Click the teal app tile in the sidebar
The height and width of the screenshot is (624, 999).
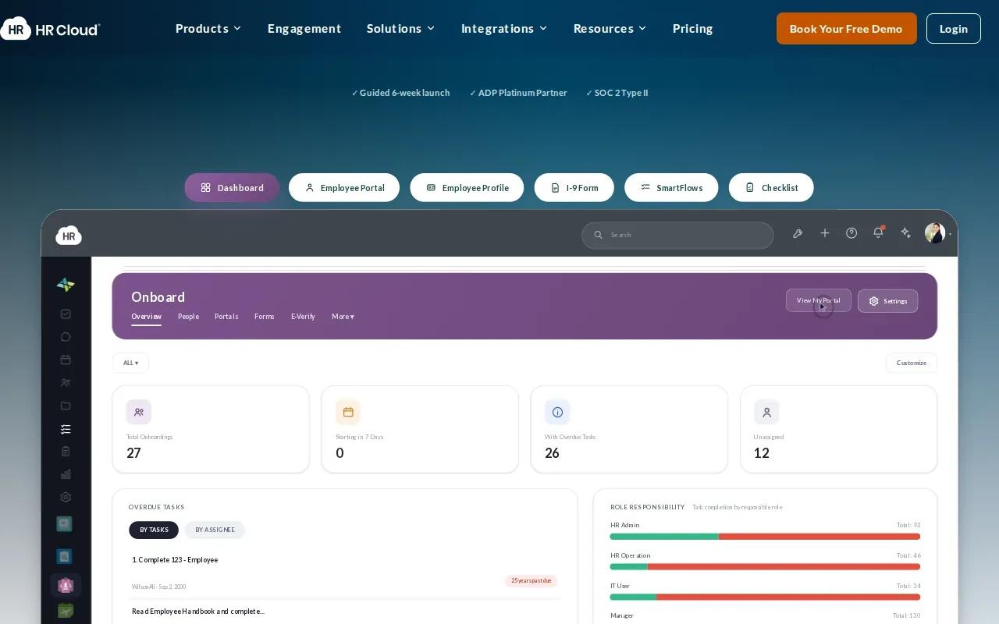65,524
